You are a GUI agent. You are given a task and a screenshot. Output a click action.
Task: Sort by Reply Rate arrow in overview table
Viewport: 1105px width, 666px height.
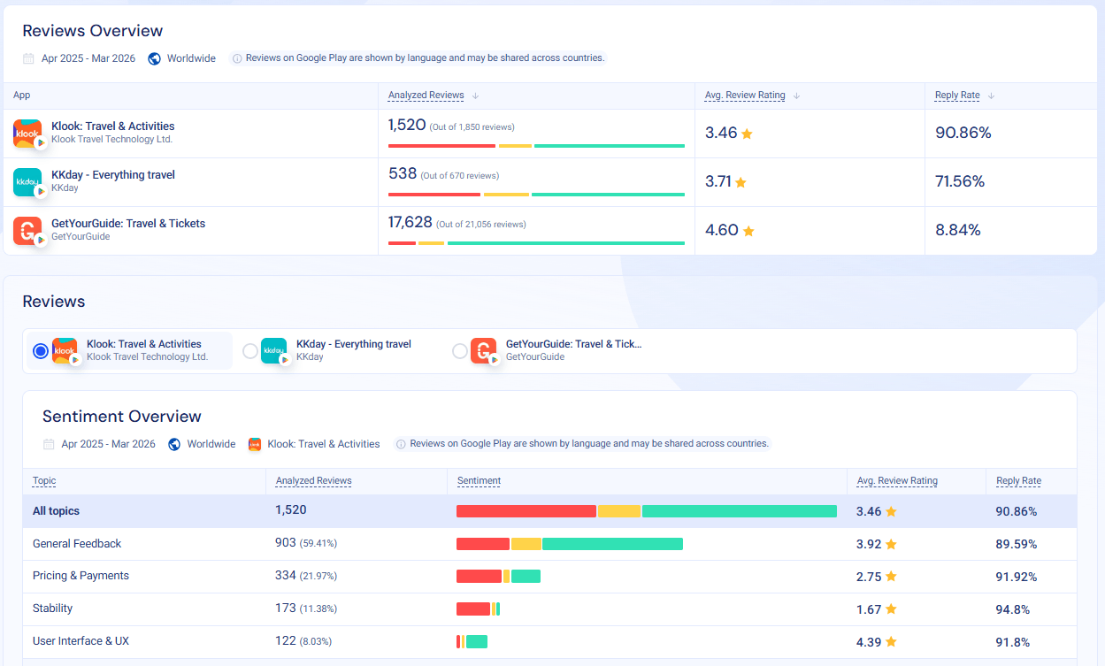[x=991, y=96]
